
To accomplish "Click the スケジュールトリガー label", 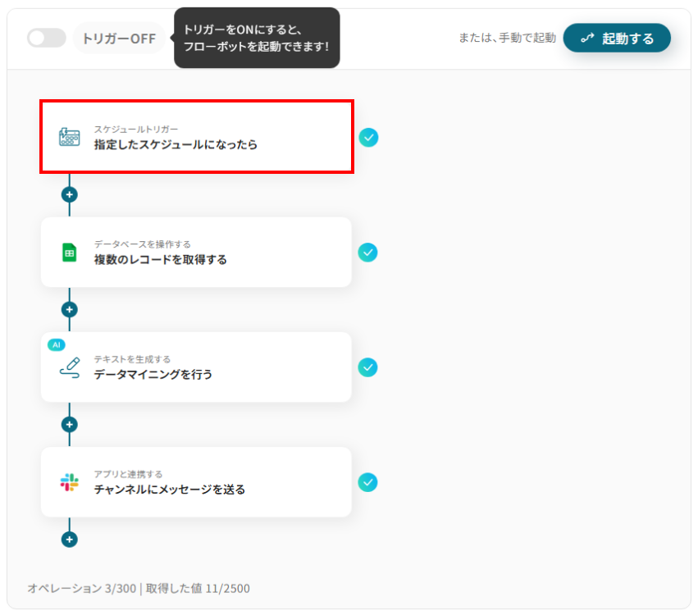I will tap(136, 129).
